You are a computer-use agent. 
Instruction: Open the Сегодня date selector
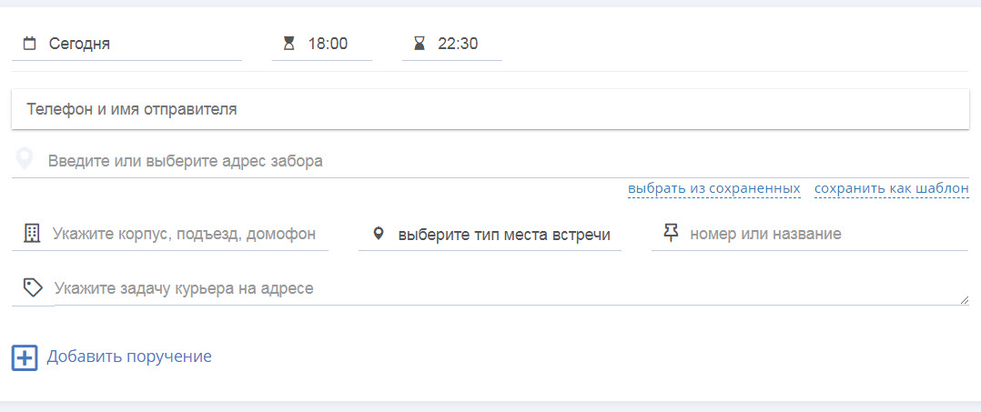[137, 43]
